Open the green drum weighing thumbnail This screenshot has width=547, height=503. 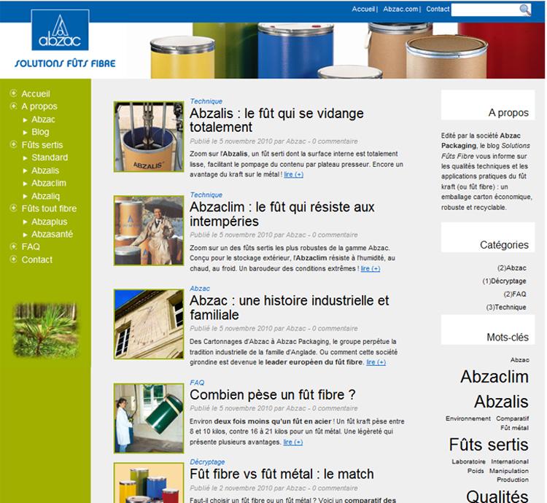(149, 418)
